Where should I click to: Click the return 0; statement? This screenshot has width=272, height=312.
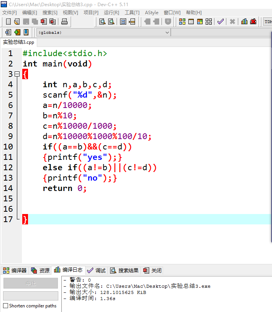[65, 188]
